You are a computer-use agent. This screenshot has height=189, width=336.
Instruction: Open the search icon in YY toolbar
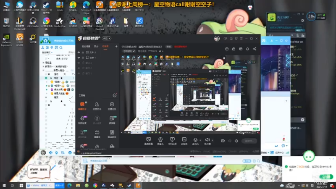pyautogui.click(x=61, y=47)
